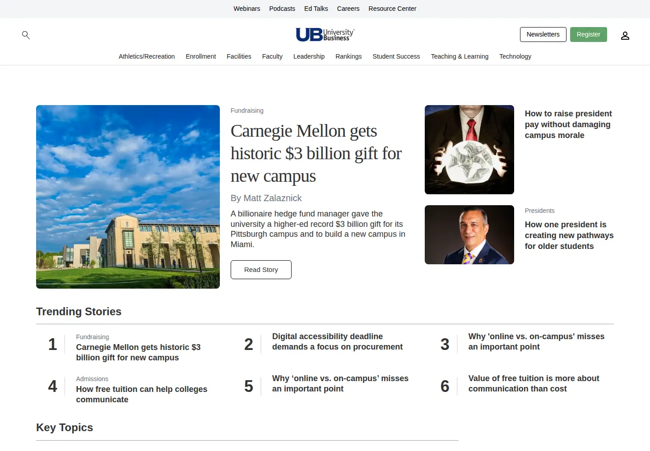Go to Resource Center

(x=392, y=9)
